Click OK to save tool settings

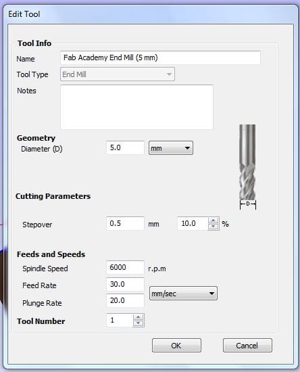tap(176, 346)
